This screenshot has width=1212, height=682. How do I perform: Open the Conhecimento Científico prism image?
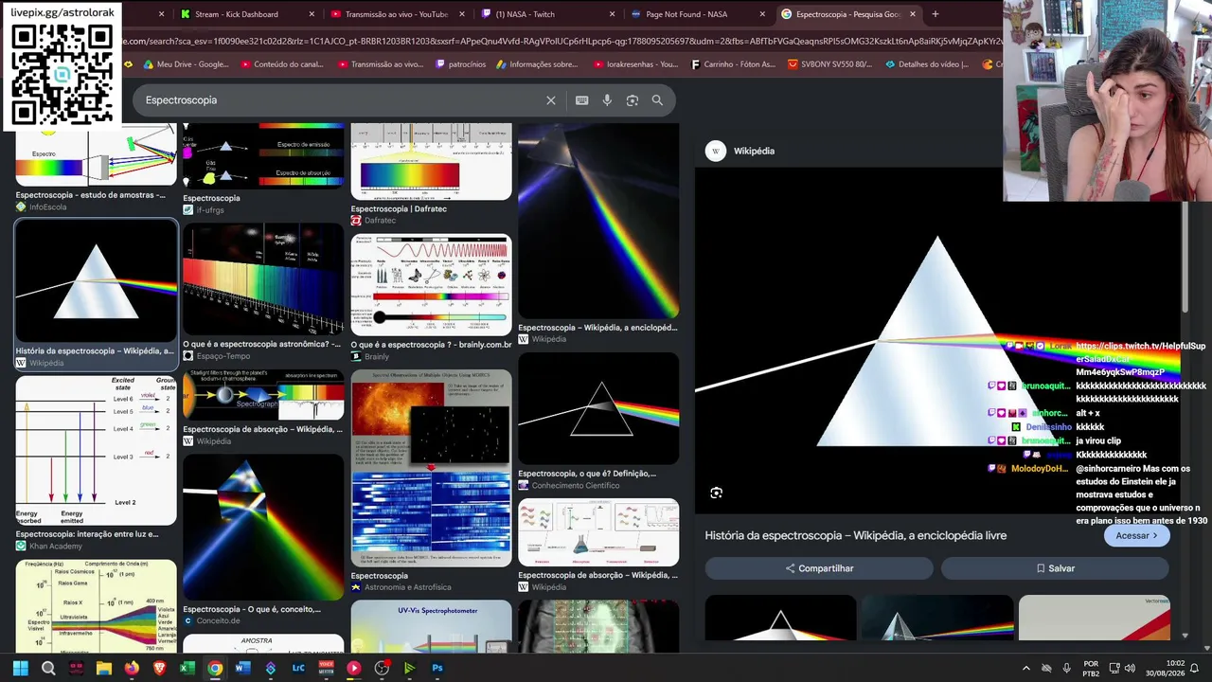click(598, 409)
